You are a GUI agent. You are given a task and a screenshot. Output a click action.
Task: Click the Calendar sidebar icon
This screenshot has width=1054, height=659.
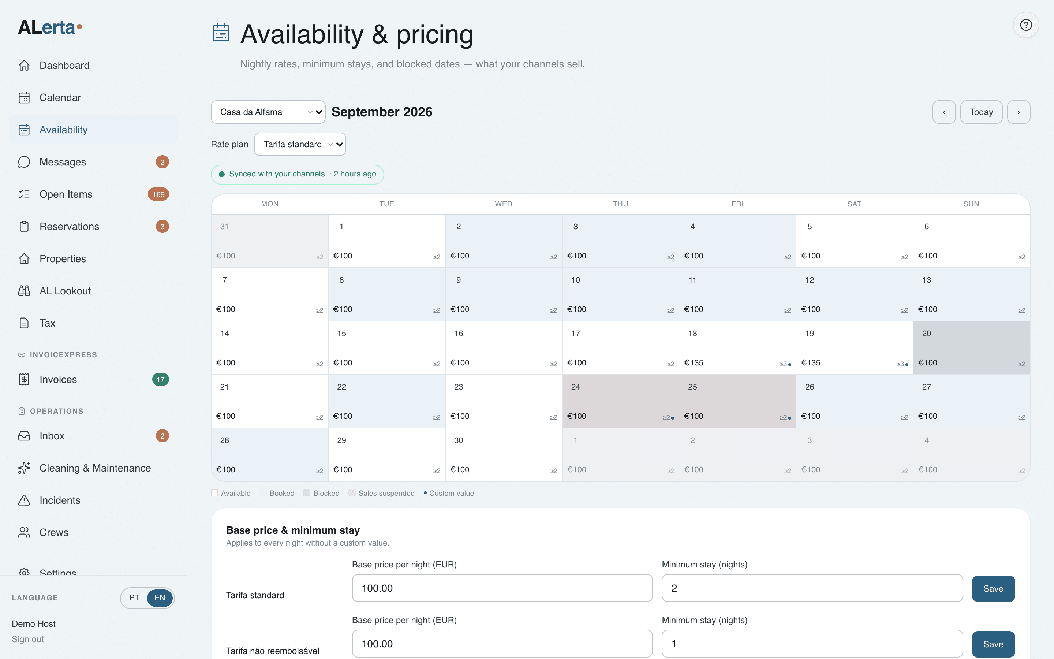24,98
